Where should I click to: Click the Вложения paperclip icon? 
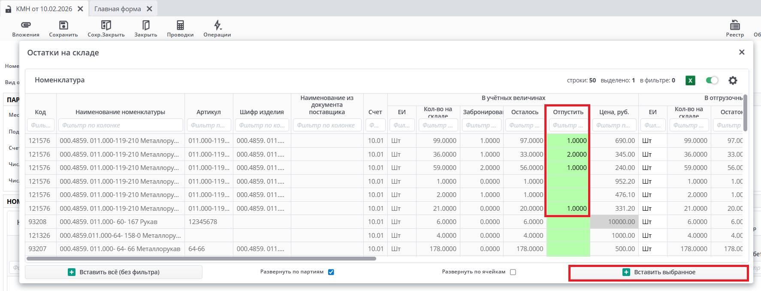point(26,25)
